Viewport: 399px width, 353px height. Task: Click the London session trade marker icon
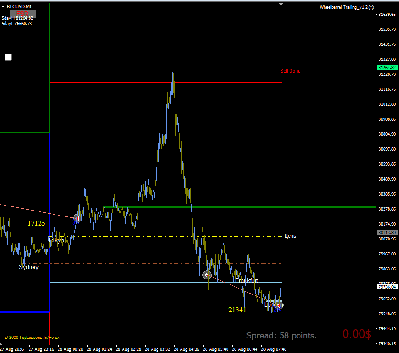pyautogui.click(x=280, y=305)
